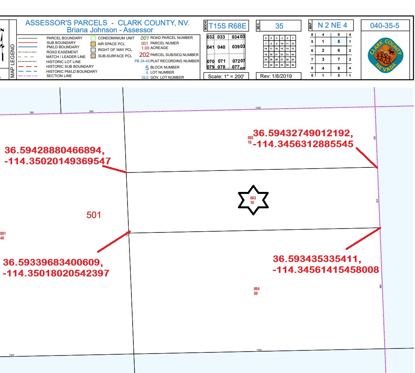Click the orange Air Space PCL legend box
Image resolution: width=415 pixels, height=373 pixels.
(x=93, y=44)
